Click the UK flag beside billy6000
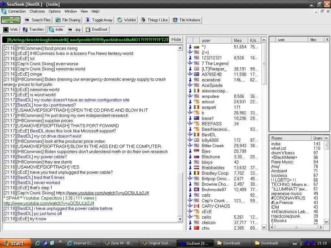Image resolution: width=331 pixels, height=248 pixels. pyautogui.click(x=197, y=140)
